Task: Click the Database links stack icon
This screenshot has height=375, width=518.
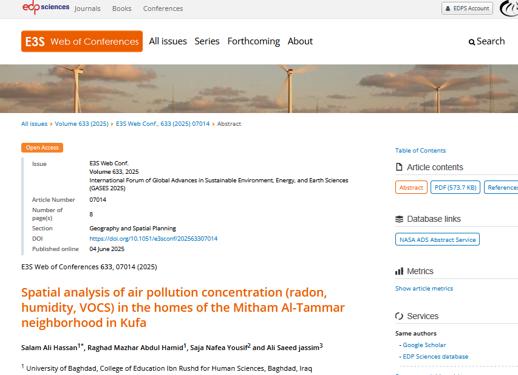Action: (399, 219)
